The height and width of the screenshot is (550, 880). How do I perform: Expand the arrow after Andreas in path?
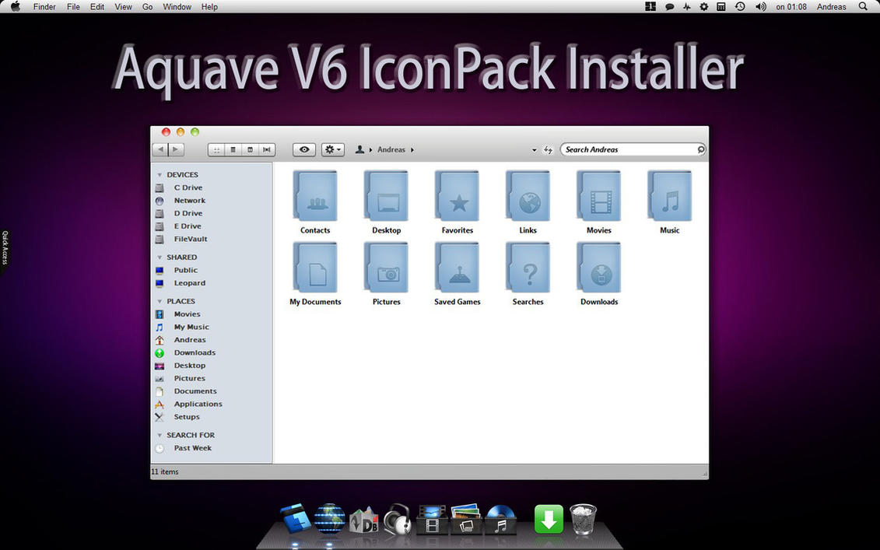click(x=412, y=150)
